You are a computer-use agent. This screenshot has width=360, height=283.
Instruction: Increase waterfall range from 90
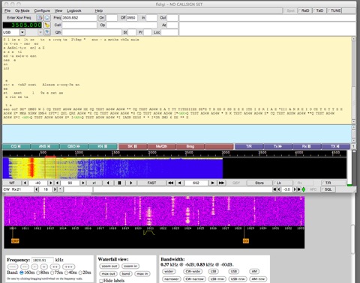(83, 183)
